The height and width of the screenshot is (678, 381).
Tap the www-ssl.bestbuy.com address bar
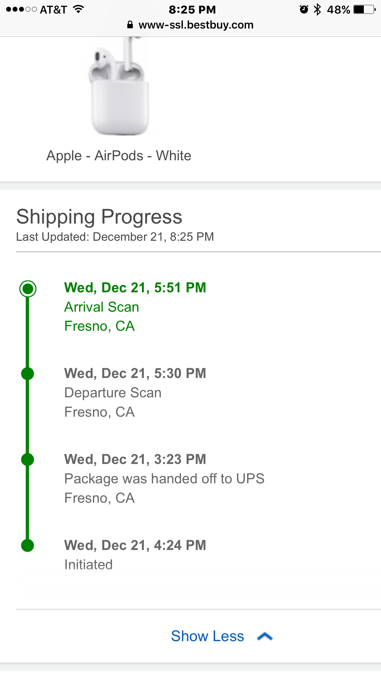[x=196, y=25]
